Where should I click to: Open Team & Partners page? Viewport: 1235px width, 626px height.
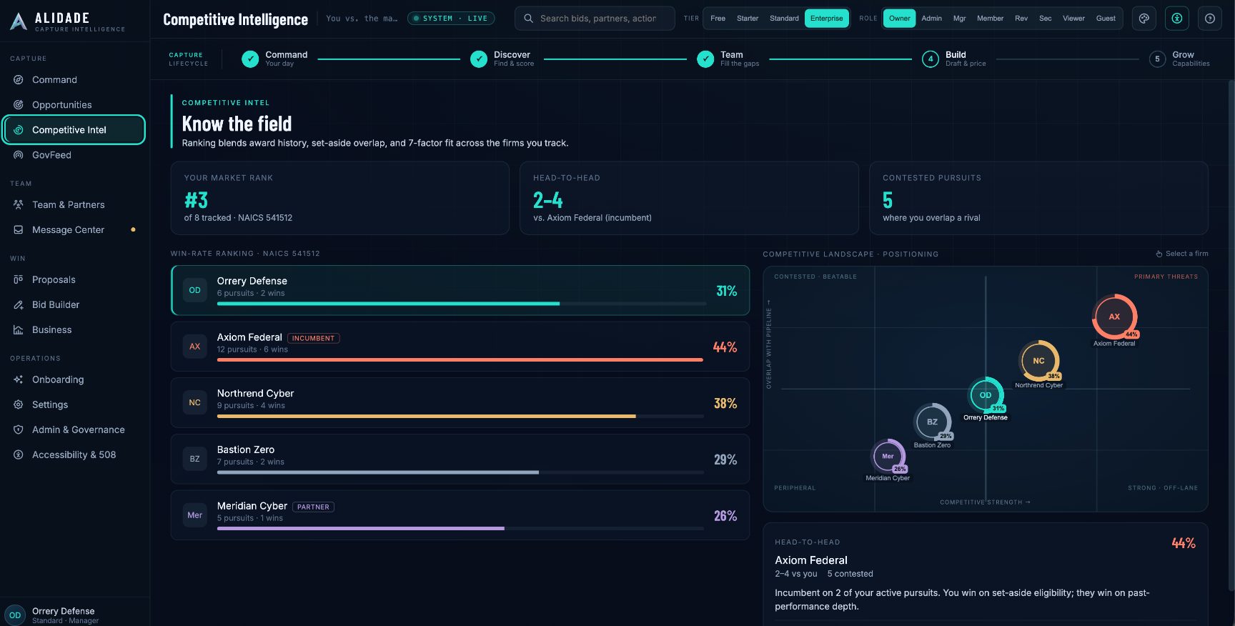(x=74, y=205)
